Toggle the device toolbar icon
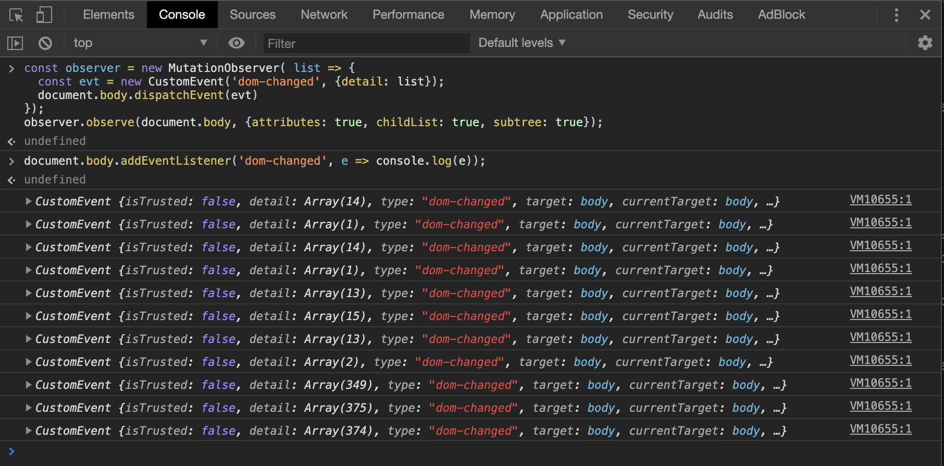 click(44, 15)
